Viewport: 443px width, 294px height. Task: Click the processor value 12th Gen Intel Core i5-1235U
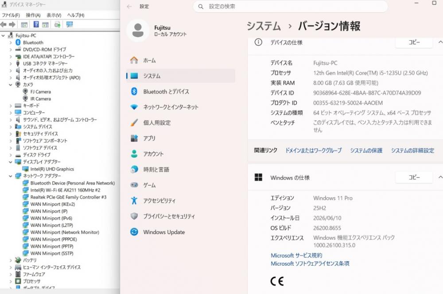370,73
